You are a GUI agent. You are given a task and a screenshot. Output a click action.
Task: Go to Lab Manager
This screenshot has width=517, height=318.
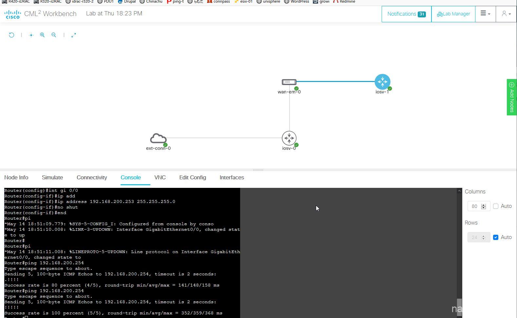tap(453, 14)
